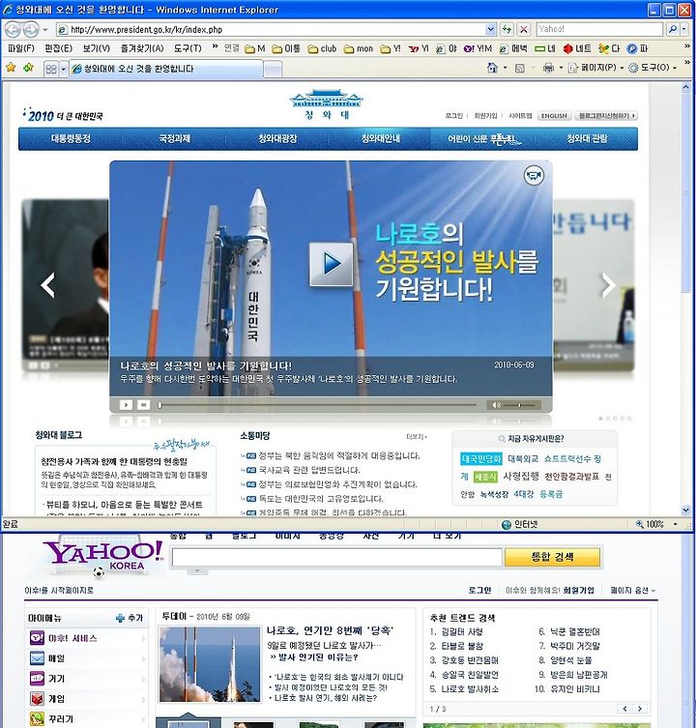The height and width of the screenshot is (728, 696).
Task: Expand Yahoo 페이지 옵션 dropdown
Action: pyautogui.click(x=632, y=590)
